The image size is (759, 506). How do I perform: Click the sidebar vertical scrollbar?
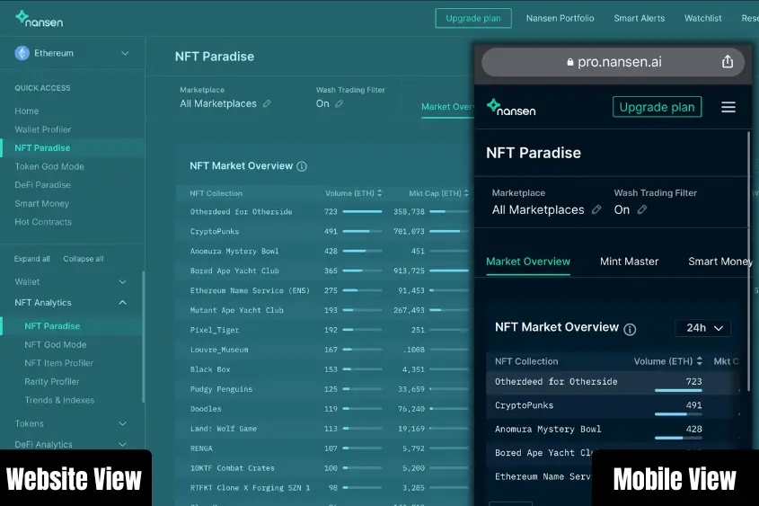pos(144,336)
